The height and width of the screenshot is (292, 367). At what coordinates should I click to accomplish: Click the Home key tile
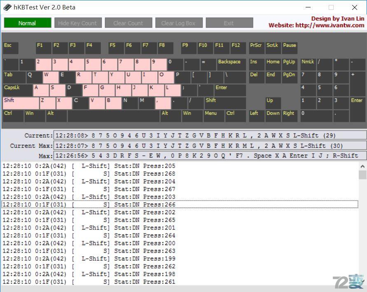273,65
